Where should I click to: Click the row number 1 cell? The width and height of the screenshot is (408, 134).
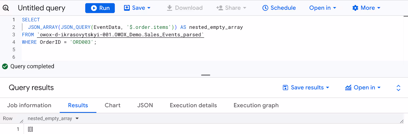(18, 129)
